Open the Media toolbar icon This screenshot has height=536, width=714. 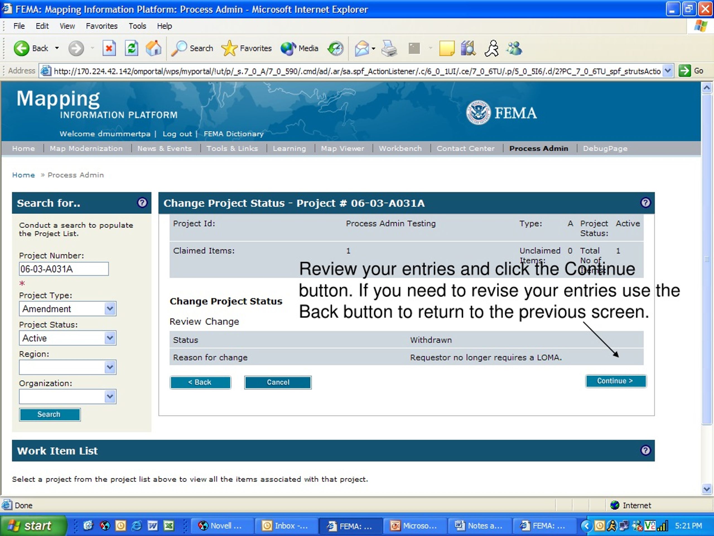[288, 49]
